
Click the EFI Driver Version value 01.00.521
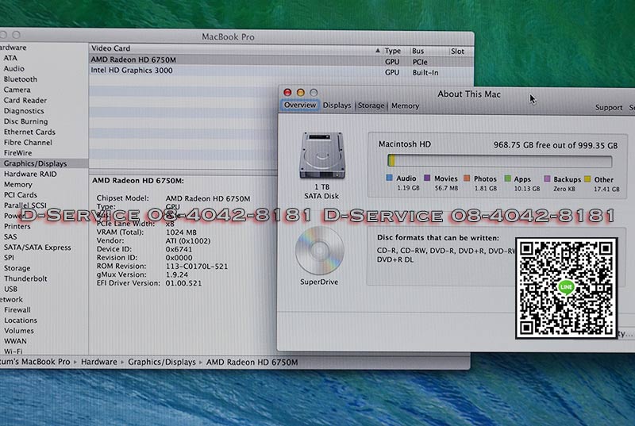click(x=183, y=283)
